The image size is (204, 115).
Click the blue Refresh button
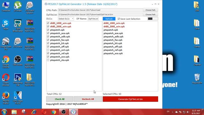(x=109, y=19)
